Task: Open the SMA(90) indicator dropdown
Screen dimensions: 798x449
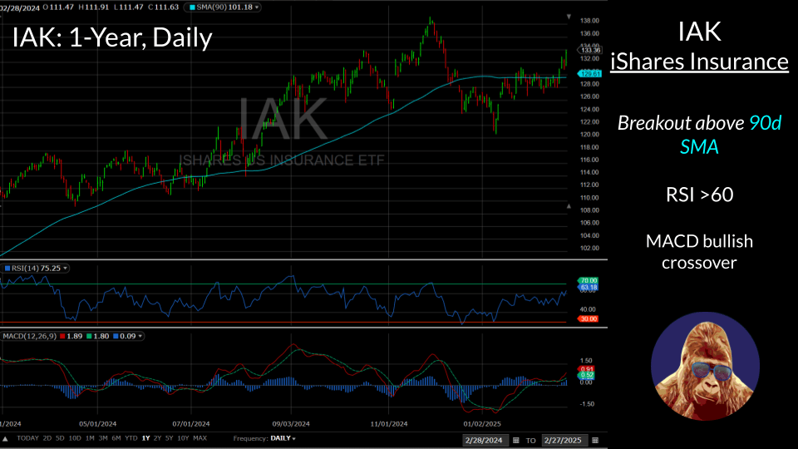Action: point(257,7)
